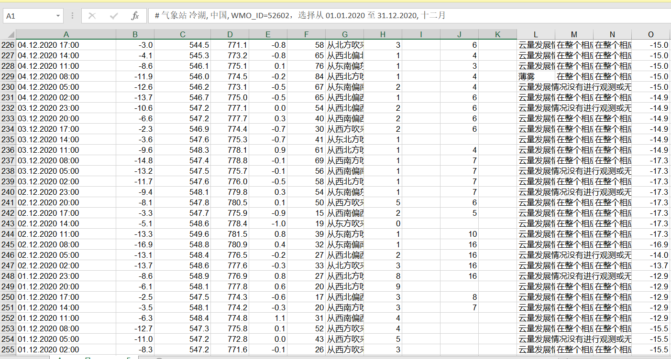Click value 1.1 in column E
Screen dimensions: 671x359
tap(268, 318)
